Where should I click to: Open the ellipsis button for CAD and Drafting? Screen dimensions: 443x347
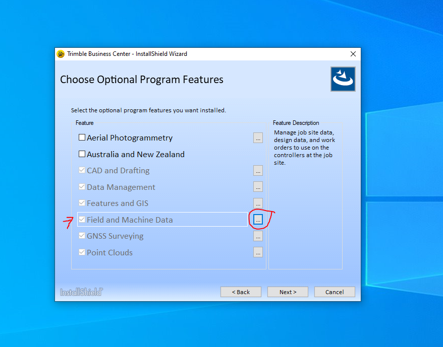pos(258,171)
